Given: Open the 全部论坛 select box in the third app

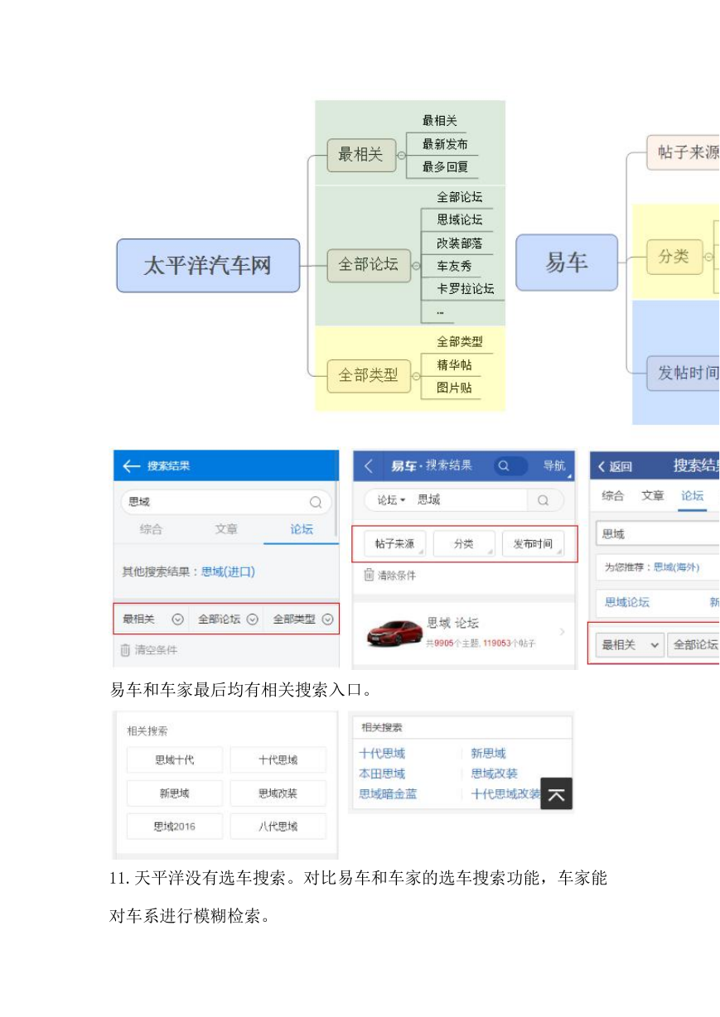Looking at the screenshot, I should [693, 644].
